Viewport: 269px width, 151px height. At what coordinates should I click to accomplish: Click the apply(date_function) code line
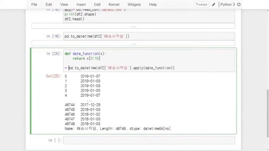click(x=119, y=68)
